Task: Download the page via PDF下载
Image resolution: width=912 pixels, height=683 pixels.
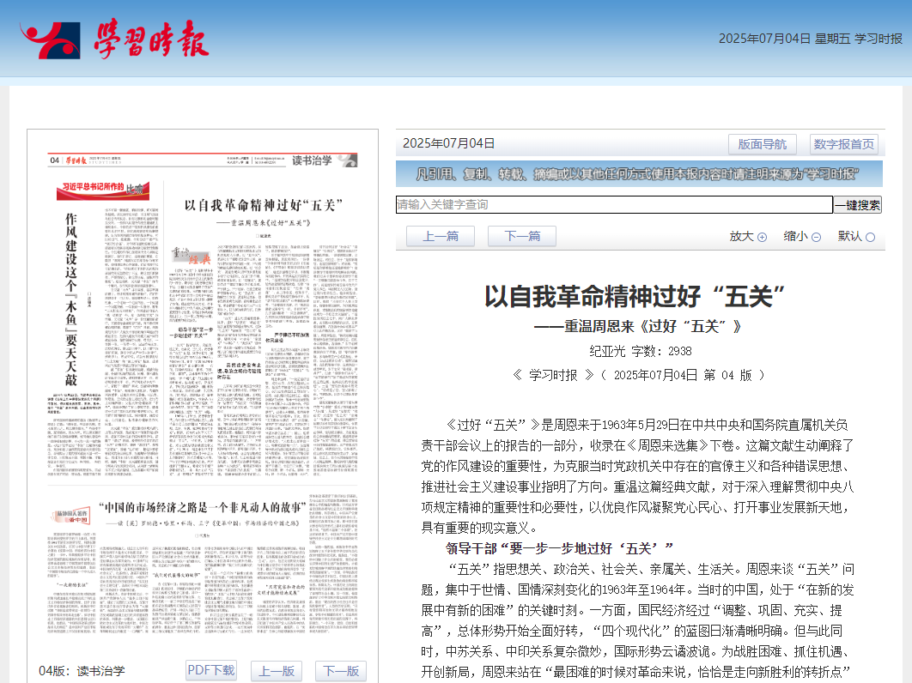Action: [x=210, y=670]
